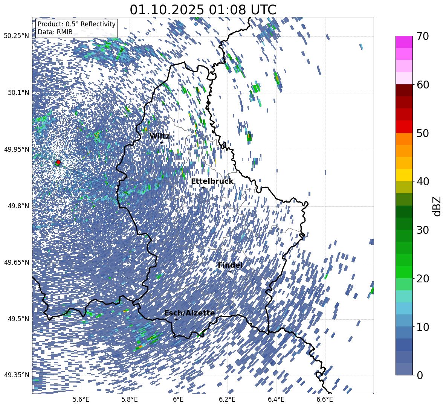Click the 6°E longitude label
Viewport: 446px width, 407px height.
(x=178, y=399)
